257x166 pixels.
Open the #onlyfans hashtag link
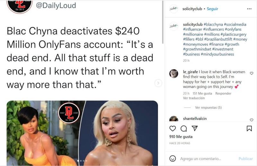(x=233, y=29)
